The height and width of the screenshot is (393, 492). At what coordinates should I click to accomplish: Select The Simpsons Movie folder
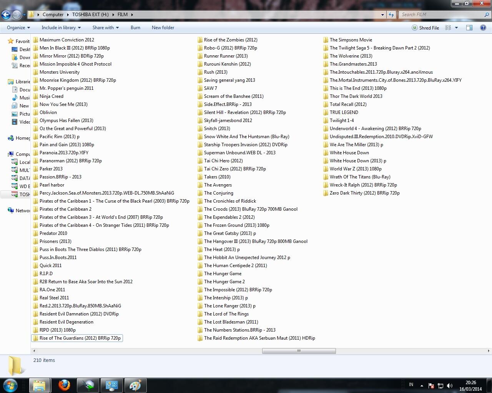347,40
